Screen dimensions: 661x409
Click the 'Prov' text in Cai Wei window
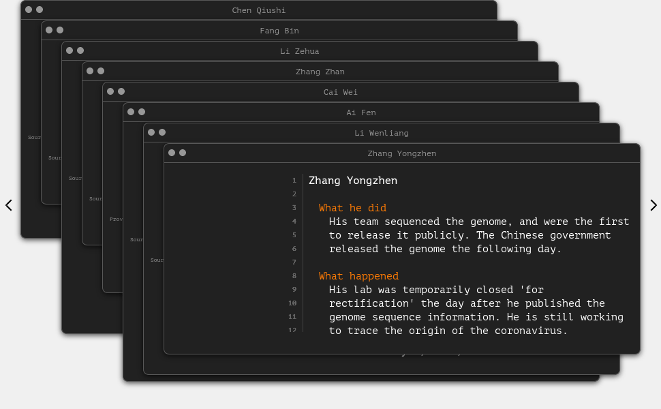(x=116, y=219)
